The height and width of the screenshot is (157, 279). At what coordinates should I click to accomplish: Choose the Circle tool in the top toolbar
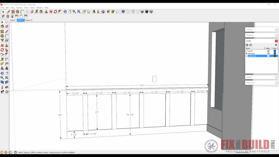pyautogui.click(x=17, y=12)
